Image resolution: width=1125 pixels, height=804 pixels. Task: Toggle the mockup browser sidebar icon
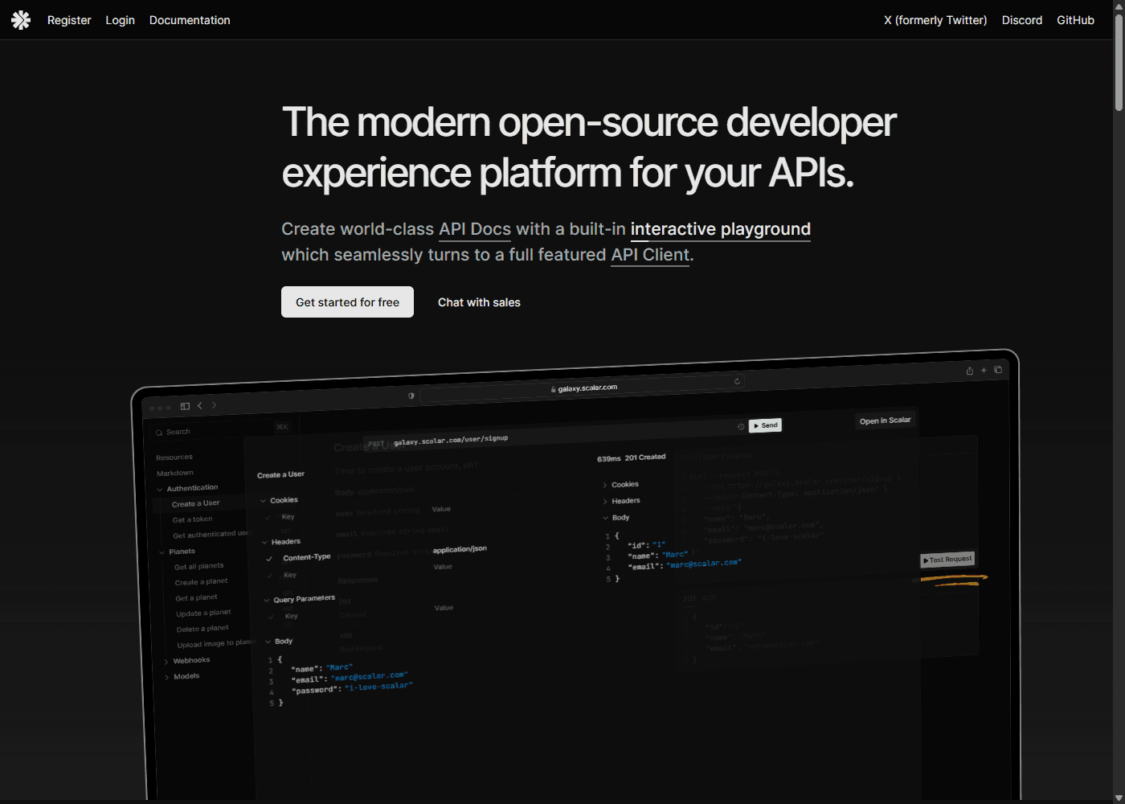tap(185, 406)
